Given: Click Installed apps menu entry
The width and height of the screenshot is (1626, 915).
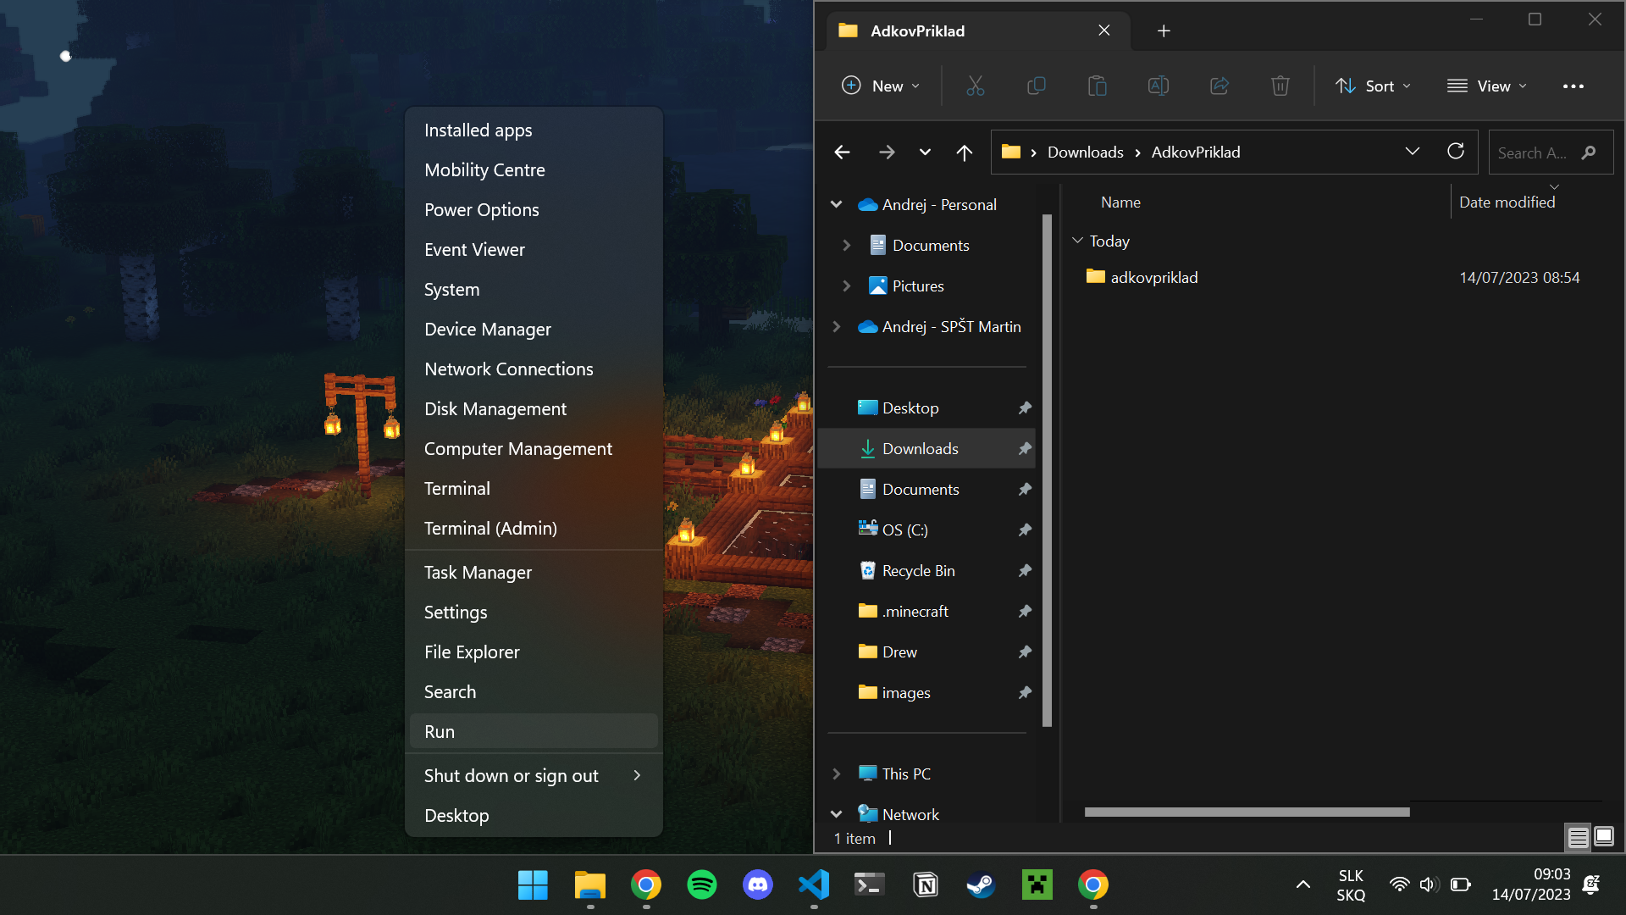Looking at the screenshot, I should pyautogui.click(x=534, y=130).
